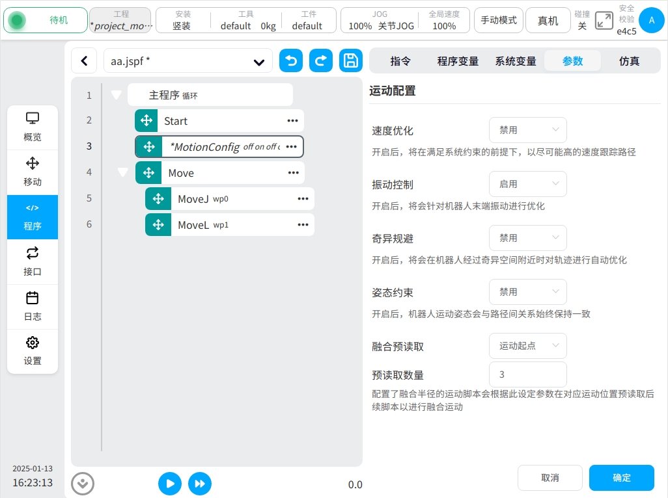Click the fullscreen expand icon
This screenshot has height=498, width=668.
tap(604, 21)
